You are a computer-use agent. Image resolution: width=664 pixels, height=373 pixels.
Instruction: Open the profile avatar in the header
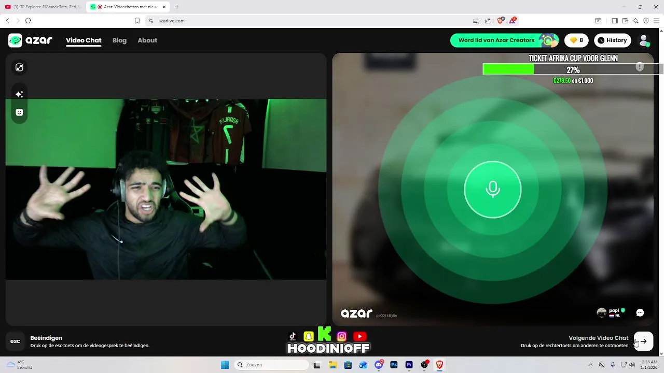(x=644, y=40)
